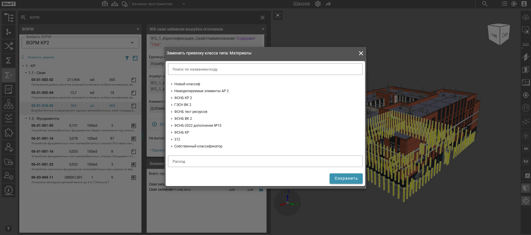Click the Расход input field
The width and height of the screenshot is (531, 235).
(x=265, y=162)
